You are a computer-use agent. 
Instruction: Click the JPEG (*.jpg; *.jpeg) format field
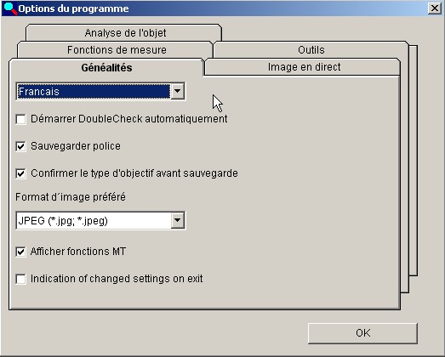(x=100, y=220)
